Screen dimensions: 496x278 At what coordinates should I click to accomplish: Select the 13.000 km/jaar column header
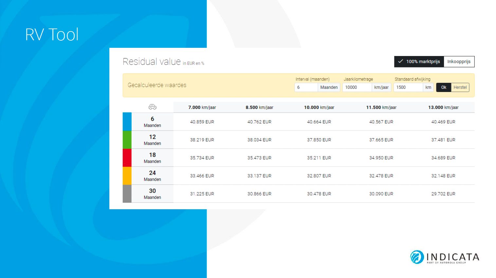click(443, 107)
